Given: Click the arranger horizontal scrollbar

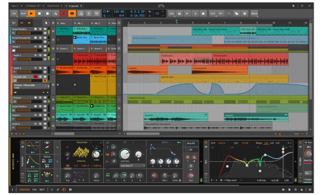Looking at the screenshot, I should point(143,134).
